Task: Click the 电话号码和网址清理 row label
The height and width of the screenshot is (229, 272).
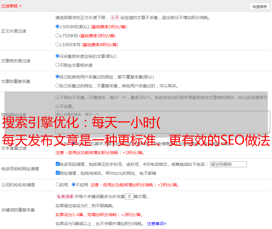Action: [20, 169]
